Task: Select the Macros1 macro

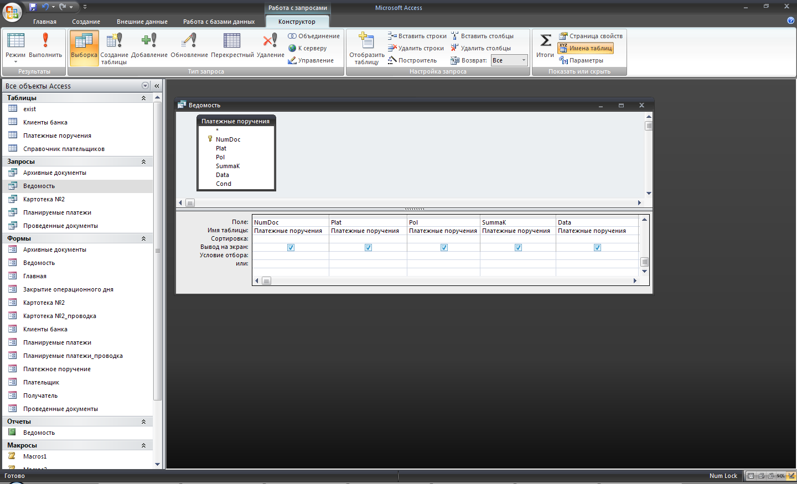Action: [x=77, y=456]
